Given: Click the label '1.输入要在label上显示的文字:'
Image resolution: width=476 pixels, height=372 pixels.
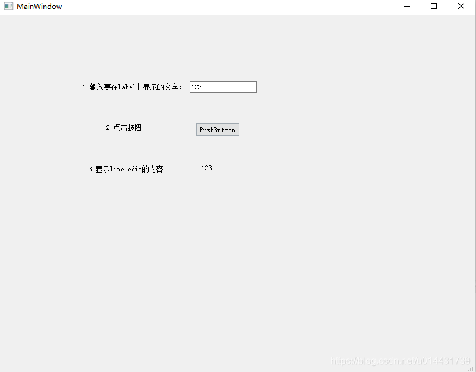Looking at the screenshot, I should (x=133, y=87).
